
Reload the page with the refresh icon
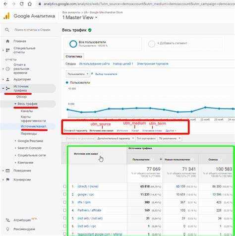(21, 4)
